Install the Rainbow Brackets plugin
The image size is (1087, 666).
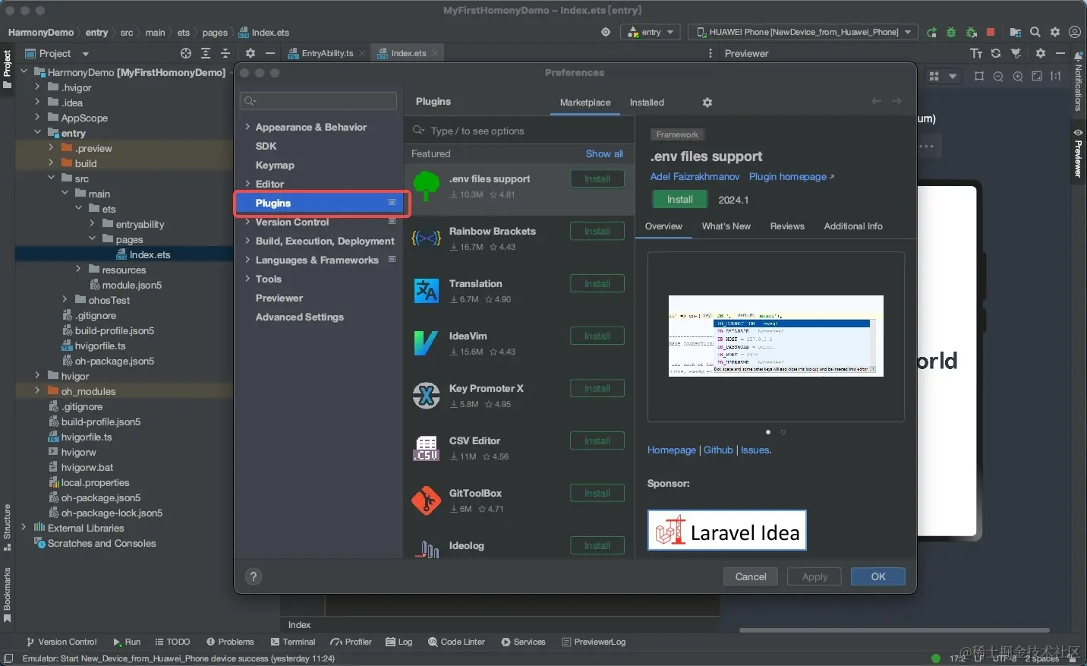tap(597, 231)
